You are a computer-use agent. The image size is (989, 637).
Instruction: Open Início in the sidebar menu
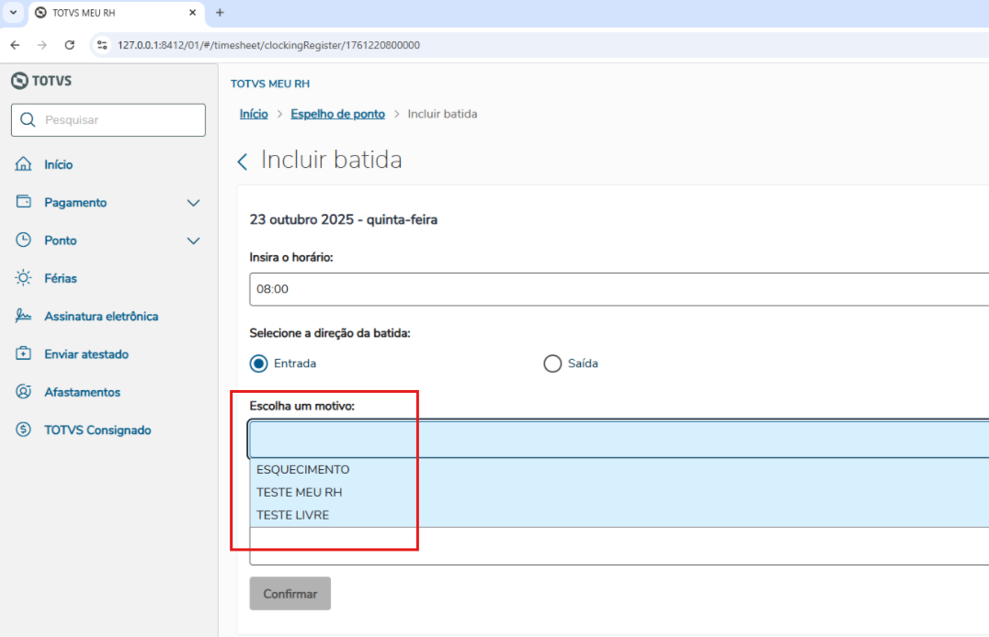(x=58, y=164)
